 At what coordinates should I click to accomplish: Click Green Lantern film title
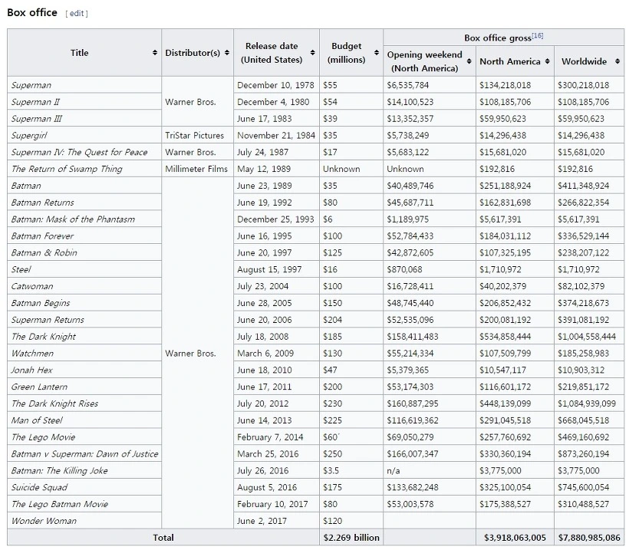click(x=39, y=387)
